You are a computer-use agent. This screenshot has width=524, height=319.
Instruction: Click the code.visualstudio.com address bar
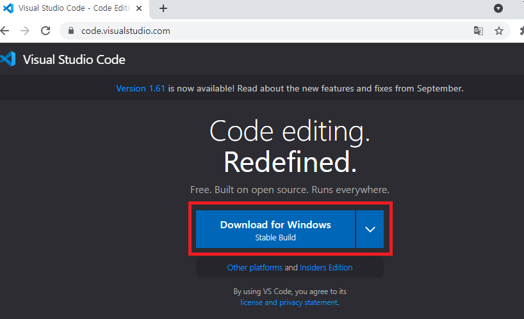click(x=284, y=31)
